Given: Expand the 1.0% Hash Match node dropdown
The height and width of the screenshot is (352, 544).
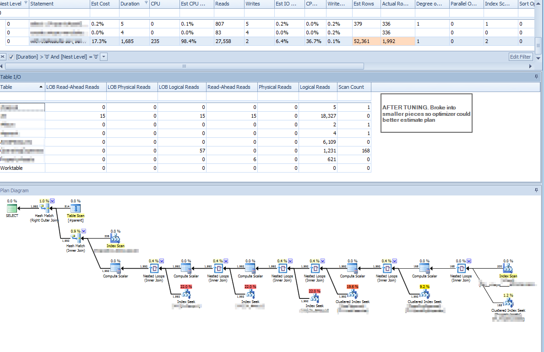Looking at the screenshot, I should [x=52, y=201].
